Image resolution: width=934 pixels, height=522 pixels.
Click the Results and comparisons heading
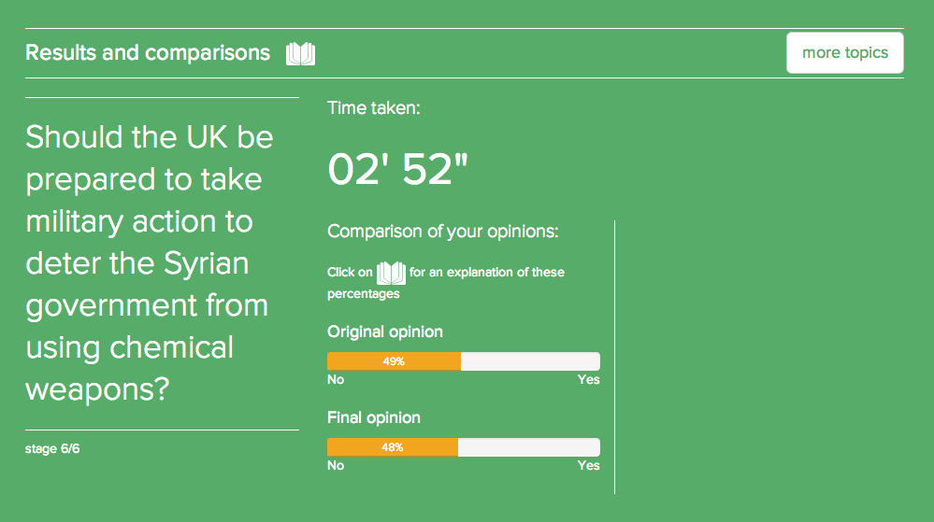(x=148, y=53)
